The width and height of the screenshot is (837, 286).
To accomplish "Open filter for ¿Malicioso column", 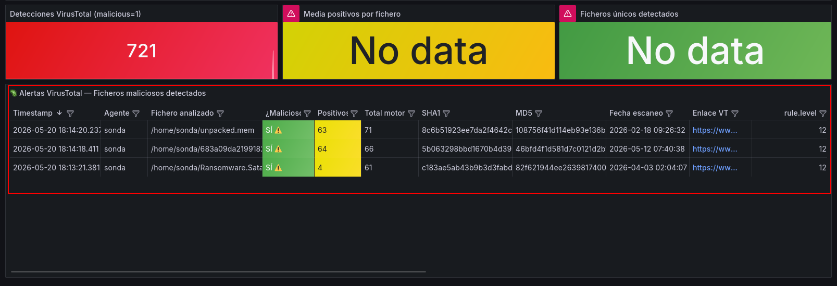I will (x=307, y=113).
